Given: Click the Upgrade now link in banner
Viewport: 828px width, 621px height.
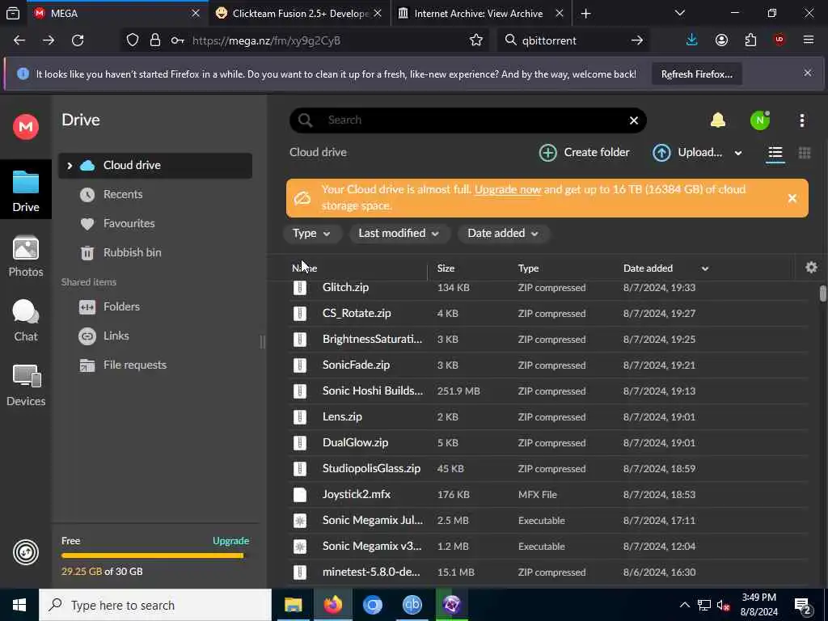Looking at the screenshot, I should pyautogui.click(x=508, y=189).
